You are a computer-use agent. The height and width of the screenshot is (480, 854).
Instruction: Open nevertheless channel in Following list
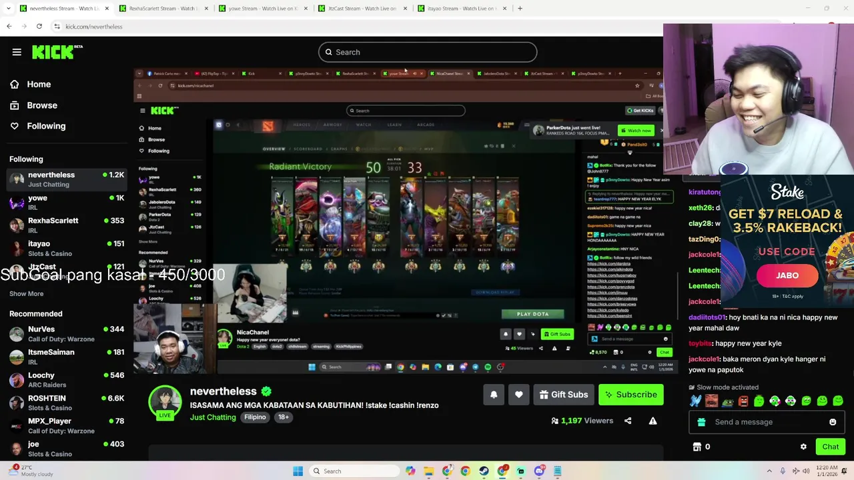pyautogui.click(x=67, y=179)
